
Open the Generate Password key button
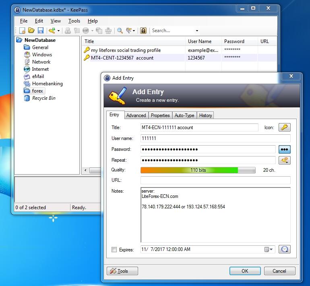[x=285, y=160]
